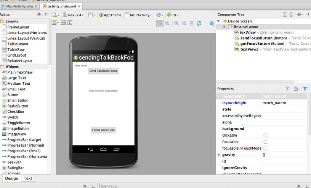Image resolution: width=311 pixels, height=188 pixels.
Task: Click the zoom to fit icon
Action: click(160, 23)
